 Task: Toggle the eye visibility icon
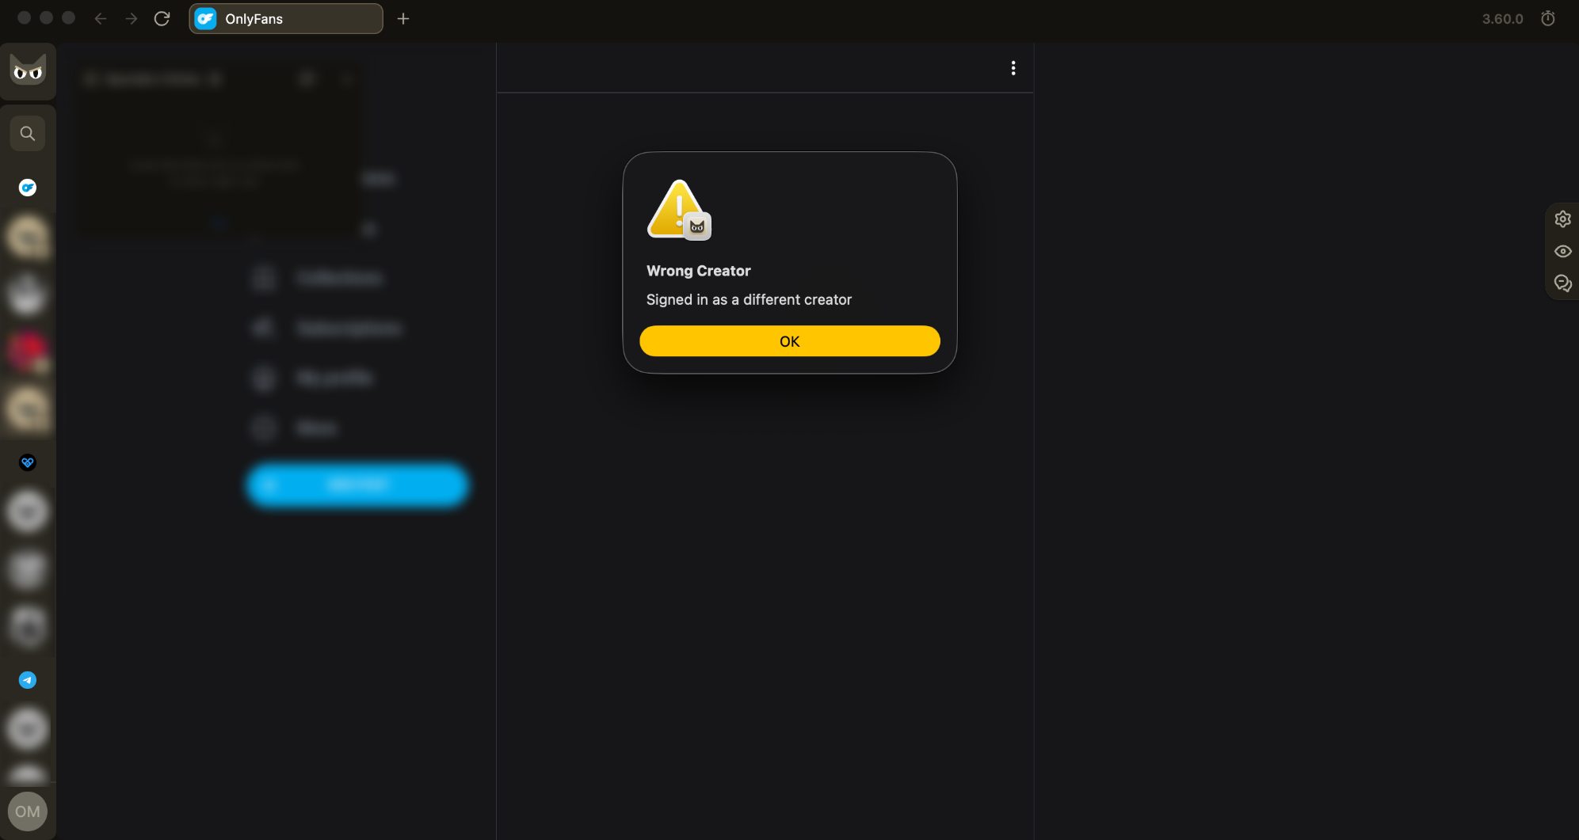point(1562,252)
